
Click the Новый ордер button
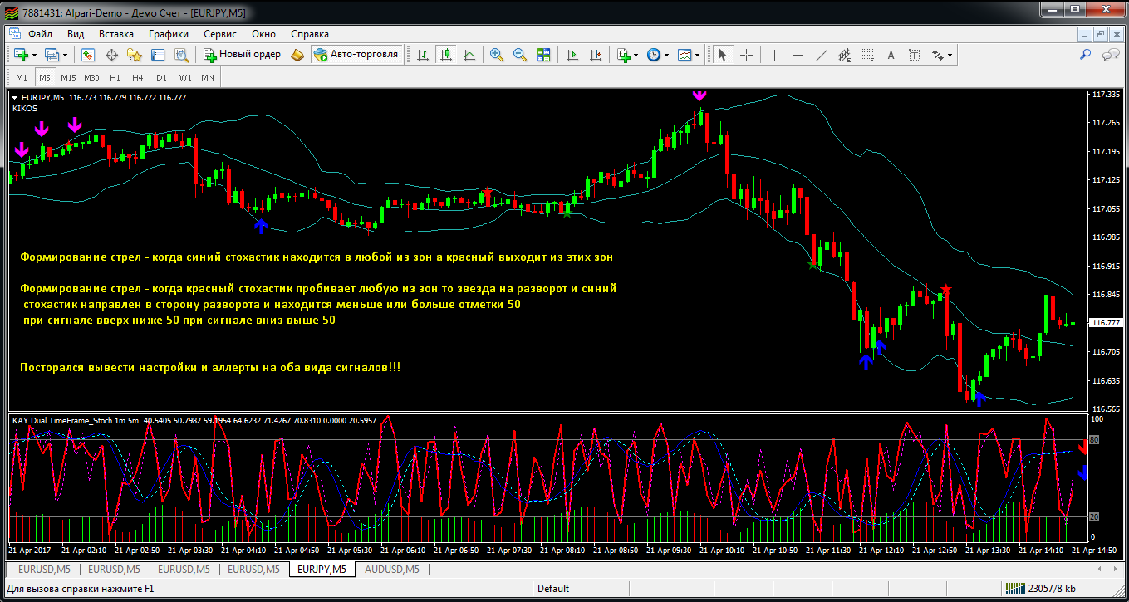click(242, 55)
